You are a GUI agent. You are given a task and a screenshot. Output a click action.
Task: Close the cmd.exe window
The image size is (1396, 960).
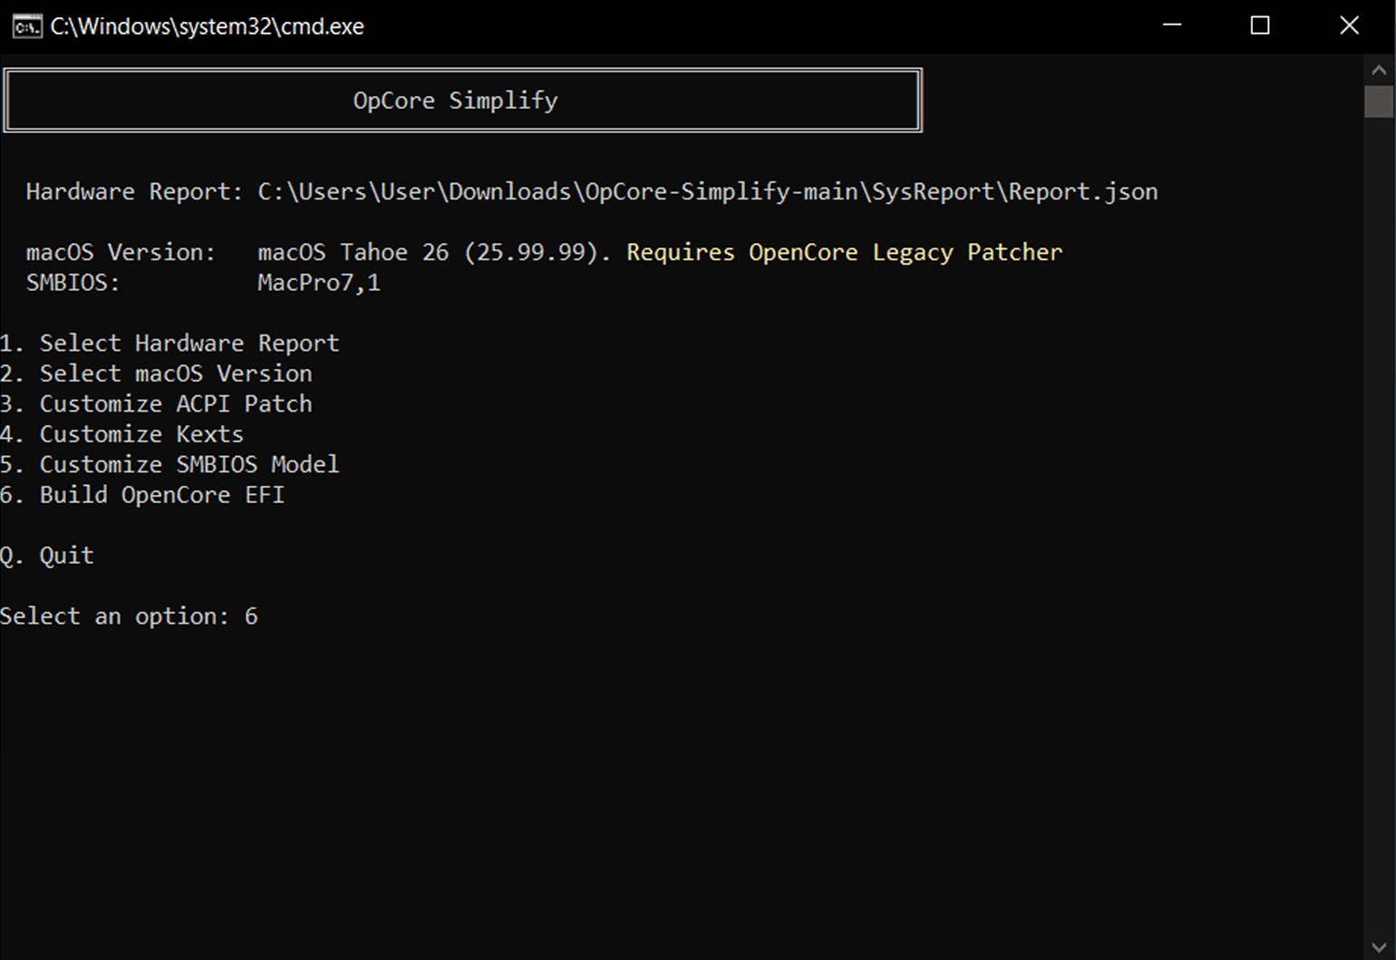(1349, 25)
